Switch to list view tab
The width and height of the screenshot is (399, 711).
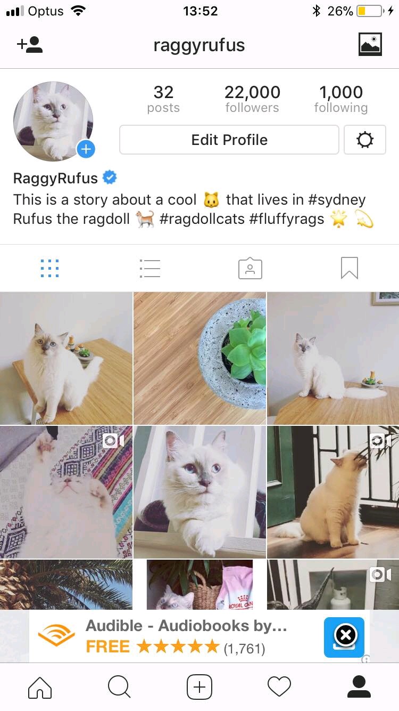(149, 268)
